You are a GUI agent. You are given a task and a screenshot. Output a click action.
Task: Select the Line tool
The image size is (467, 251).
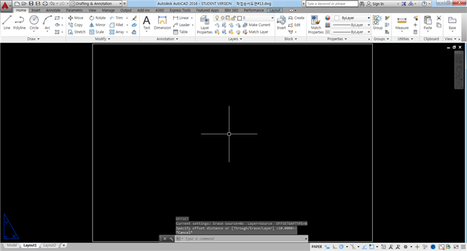pos(7,23)
